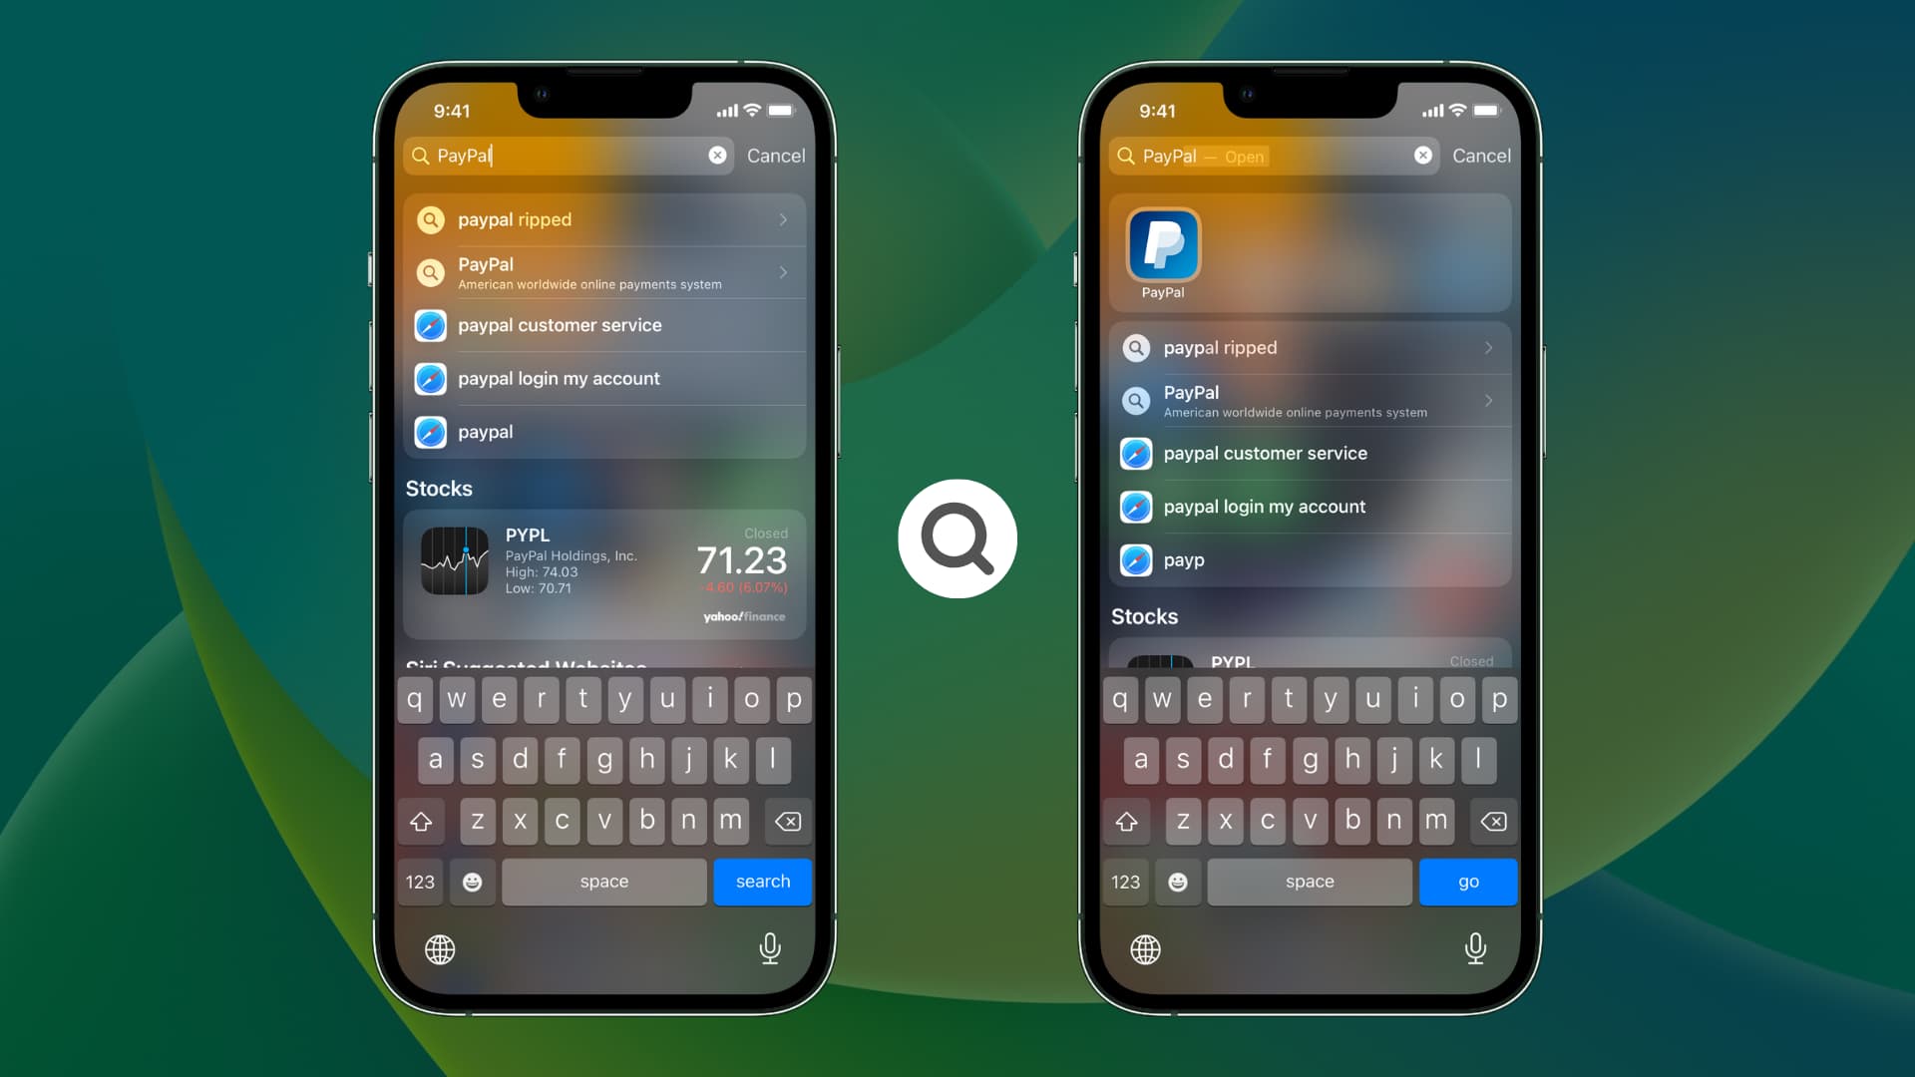Tap the Cancel button on left phone
The height and width of the screenshot is (1077, 1915).
coord(776,156)
